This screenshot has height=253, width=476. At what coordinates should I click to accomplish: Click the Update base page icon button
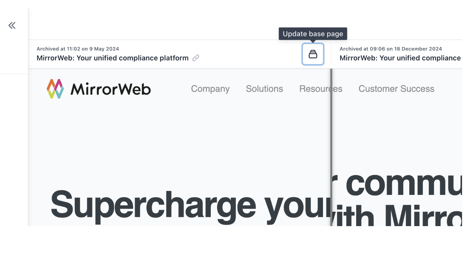(313, 54)
